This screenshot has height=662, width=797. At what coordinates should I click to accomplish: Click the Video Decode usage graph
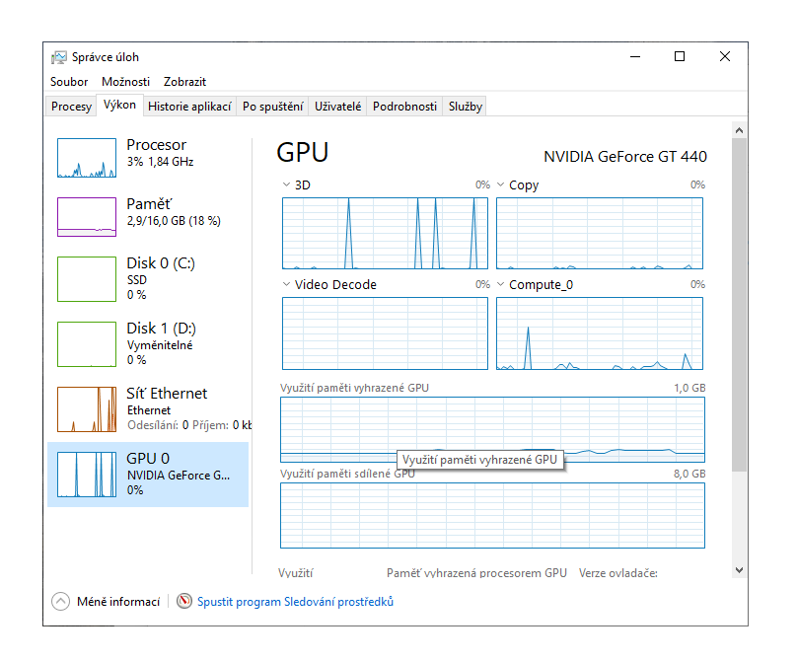[386, 333]
